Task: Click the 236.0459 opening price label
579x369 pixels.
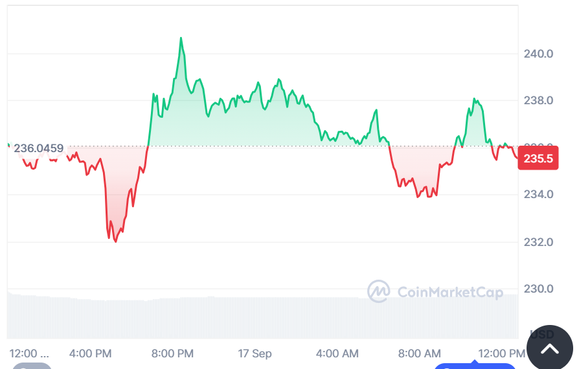Action: click(39, 149)
